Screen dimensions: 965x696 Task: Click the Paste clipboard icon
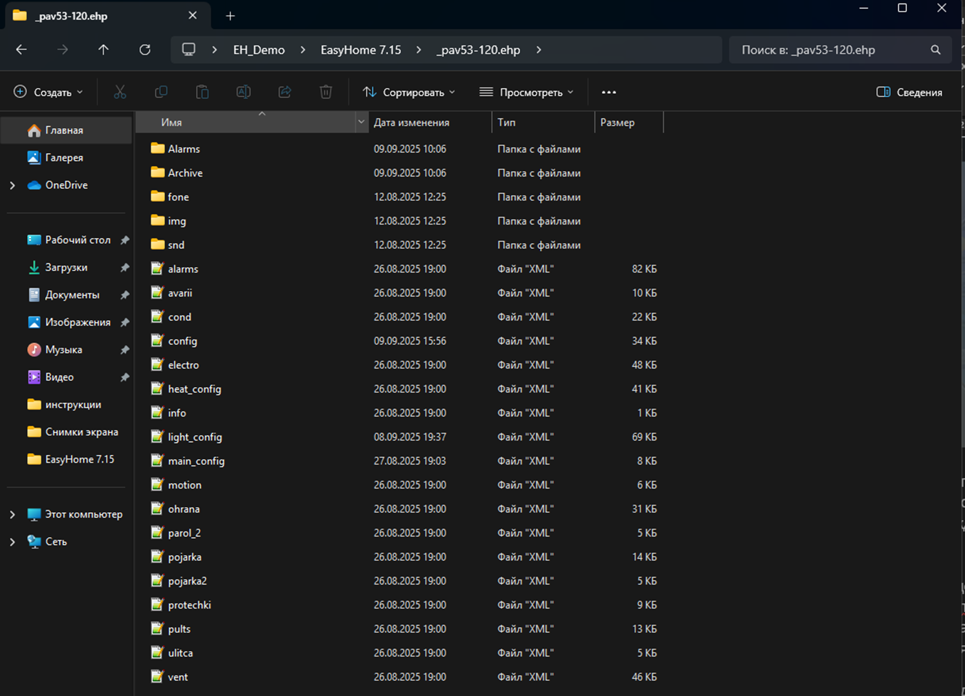pos(202,92)
